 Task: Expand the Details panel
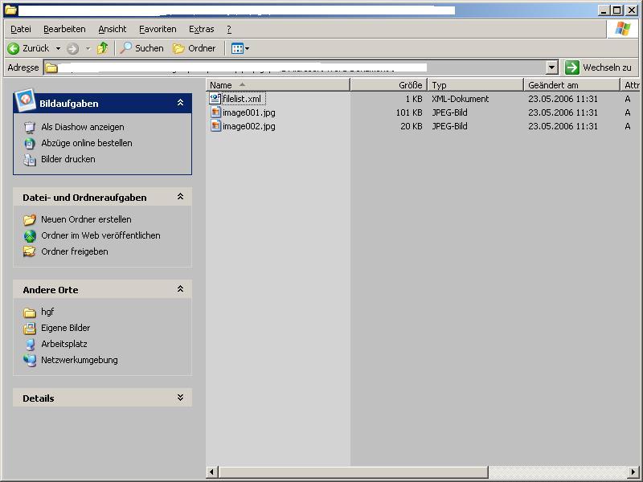point(180,398)
